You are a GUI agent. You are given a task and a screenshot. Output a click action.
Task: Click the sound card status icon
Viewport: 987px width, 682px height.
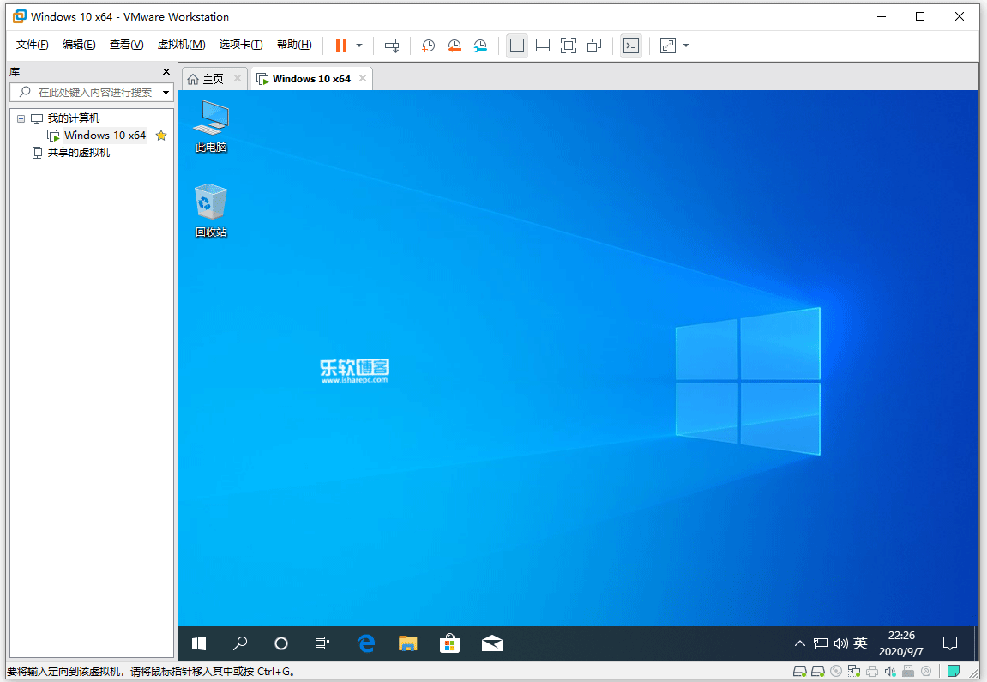coord(890,671)
